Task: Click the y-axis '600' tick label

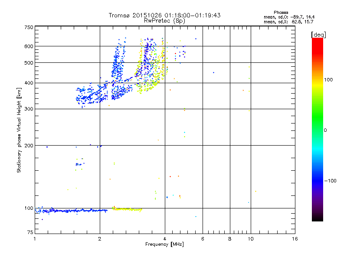Action: [x=29, y=46]
